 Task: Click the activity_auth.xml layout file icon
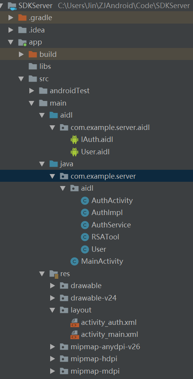tap(74, 323)
